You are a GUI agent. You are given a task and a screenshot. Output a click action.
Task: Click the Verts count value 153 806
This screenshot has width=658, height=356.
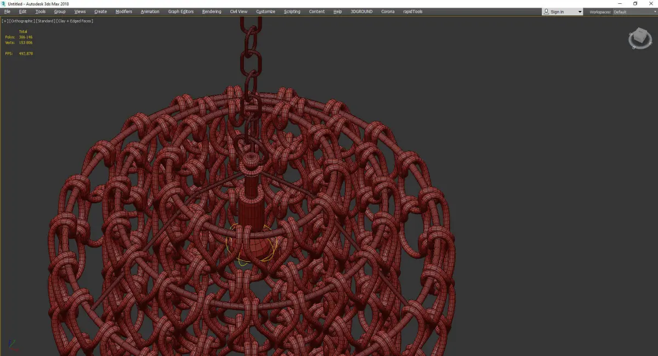click(26, 42)
